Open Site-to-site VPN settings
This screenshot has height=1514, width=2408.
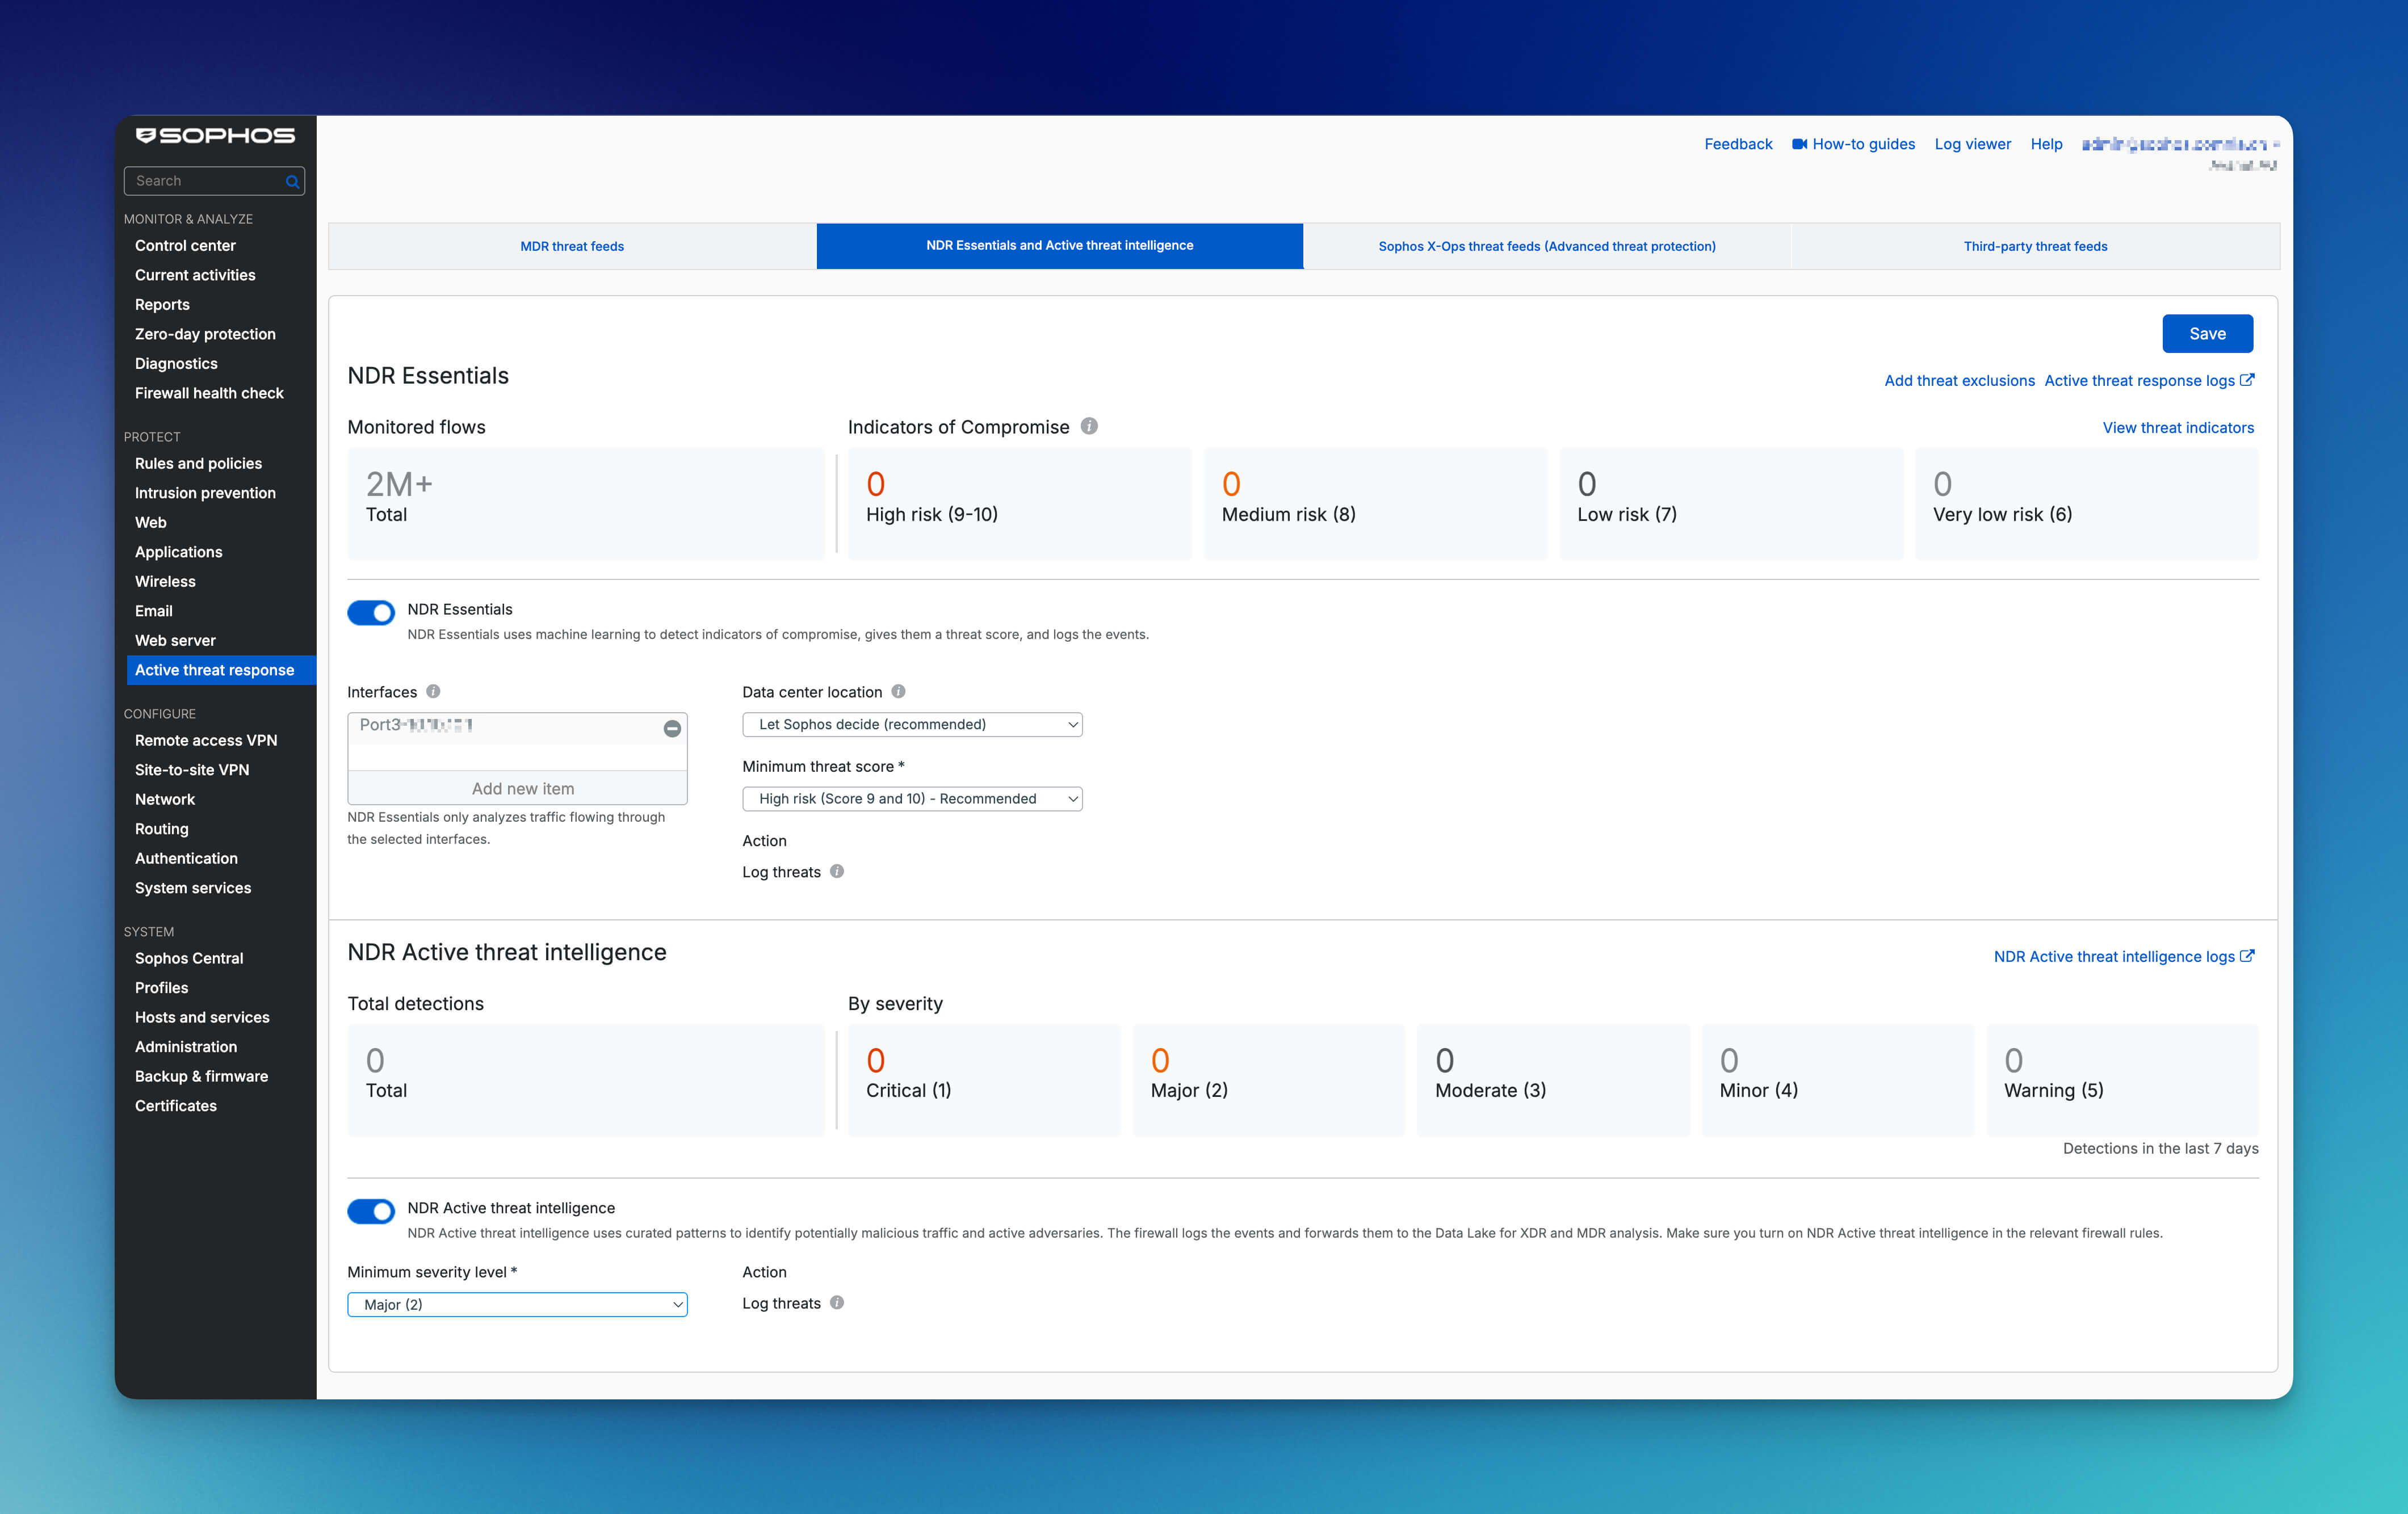coord(192,769)
